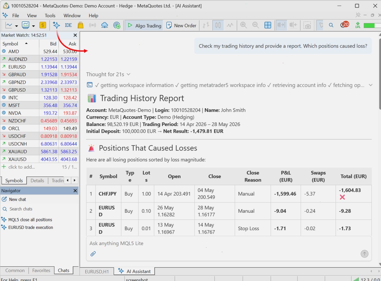Open the File menu
This screenshot has height=281, width=381.
click(16, 16)
